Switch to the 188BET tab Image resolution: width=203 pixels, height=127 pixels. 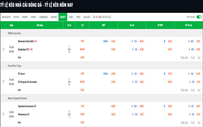point(33,17)
